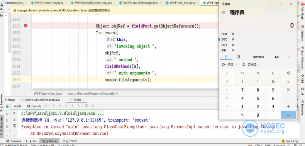The image size is (305, 146).
Task: Select the Main debug session tab
Action: pyautogui.click(x=77, y=100)
